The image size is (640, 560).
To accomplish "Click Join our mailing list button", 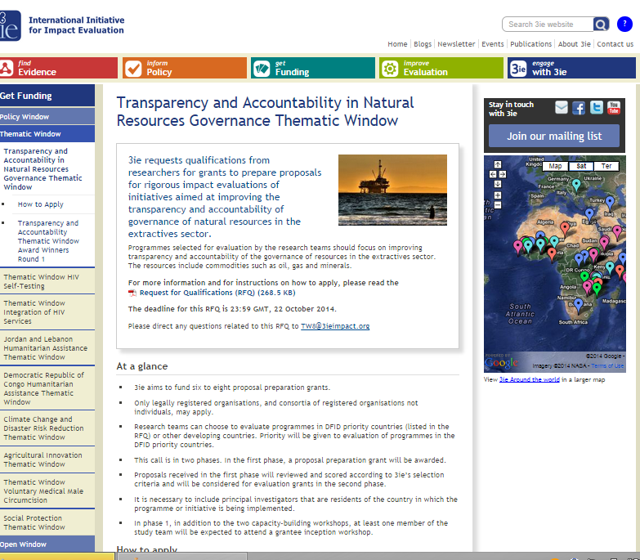I will [553, 136].
